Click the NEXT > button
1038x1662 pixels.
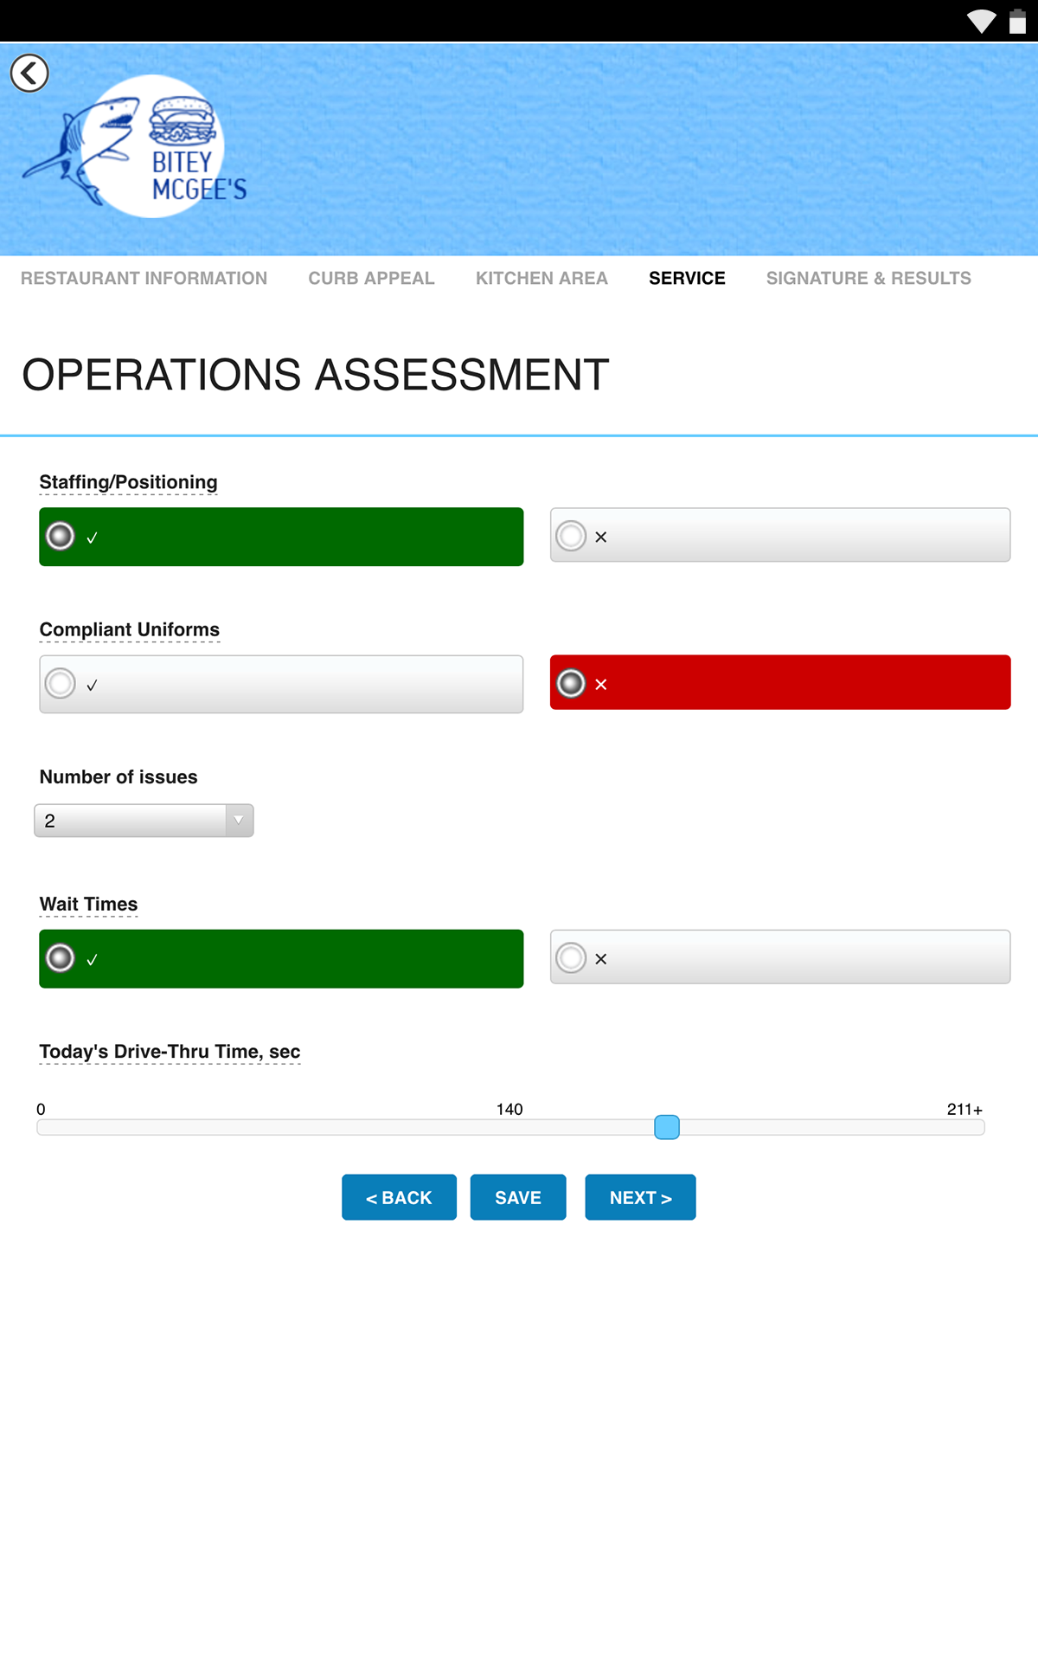(640, 1197)
